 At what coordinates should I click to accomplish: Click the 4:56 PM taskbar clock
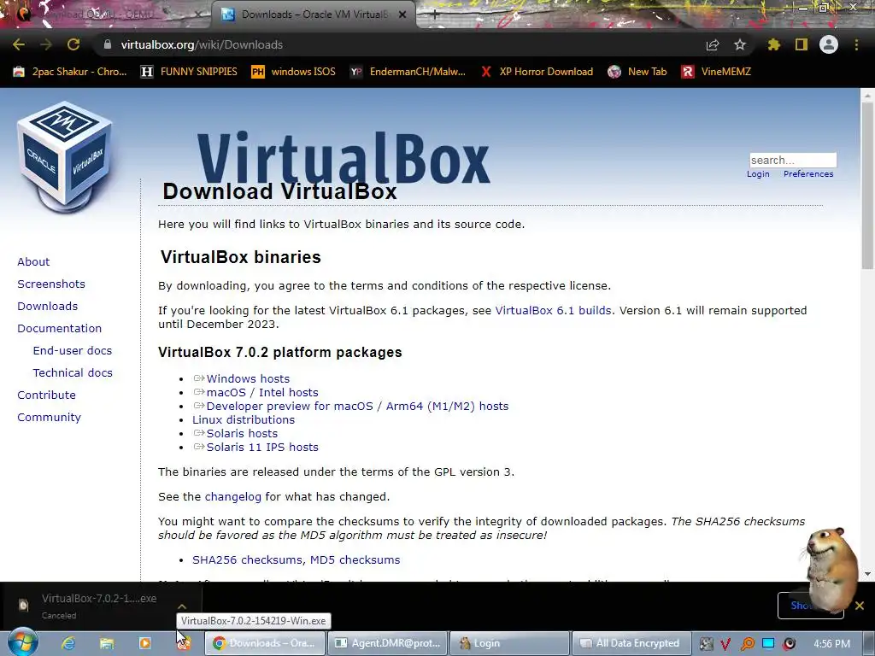[832, 644]
